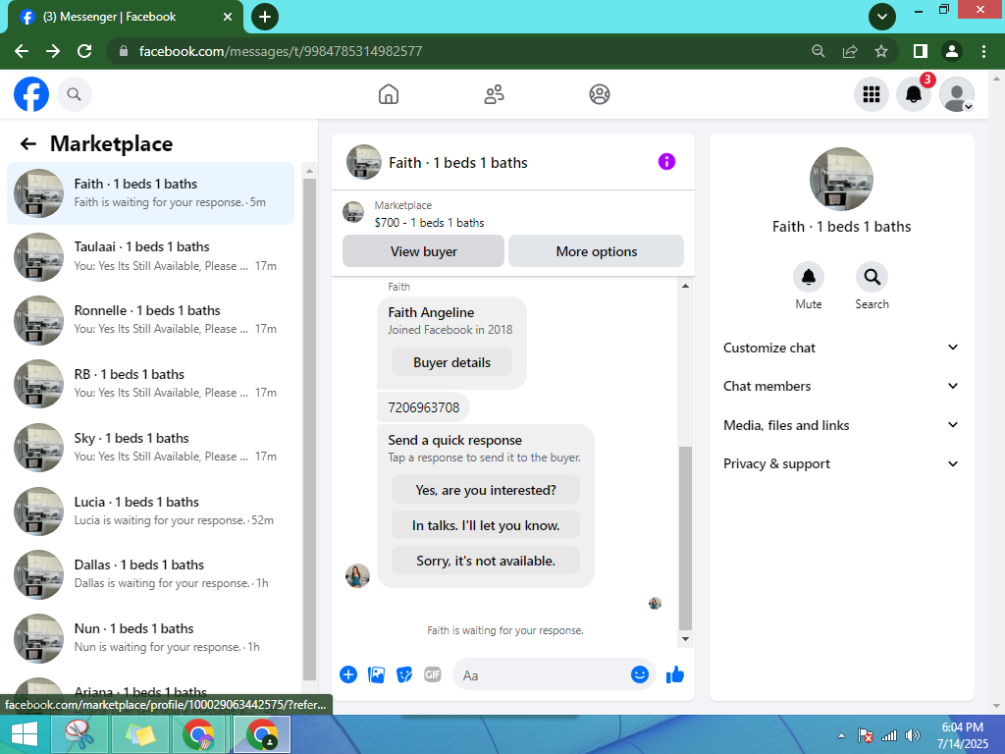Open the Ronnelle conversation
Image resolution: width=1005 pixels, height=754 pixels.
point(150,320)
